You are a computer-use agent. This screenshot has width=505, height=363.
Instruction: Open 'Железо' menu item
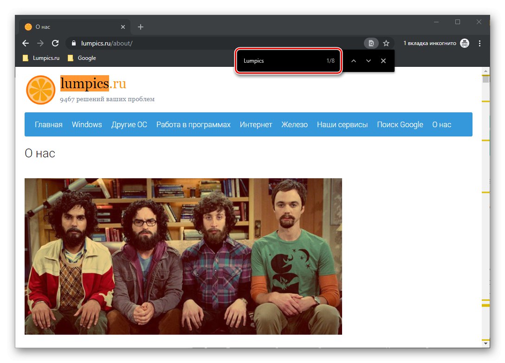click(294, 125)
